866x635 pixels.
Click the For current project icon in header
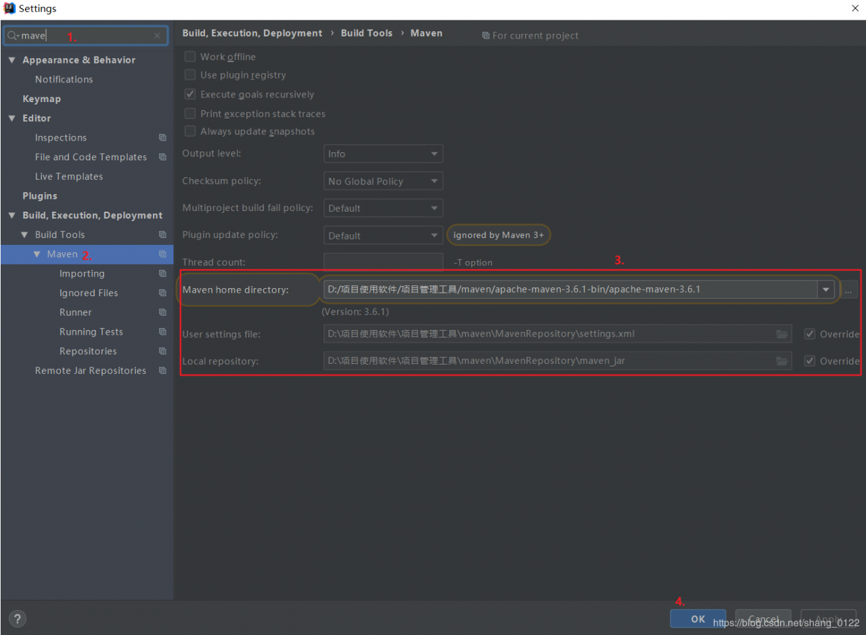coord(486,36)
